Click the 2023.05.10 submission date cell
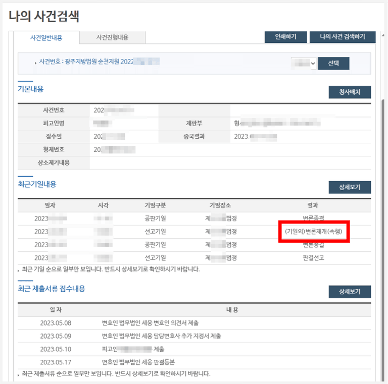The width and height of the screenshot is (388, 384). 56,349
